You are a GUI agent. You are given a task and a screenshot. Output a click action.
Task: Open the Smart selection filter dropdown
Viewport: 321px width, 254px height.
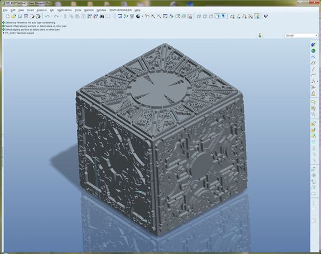point(301,35)
